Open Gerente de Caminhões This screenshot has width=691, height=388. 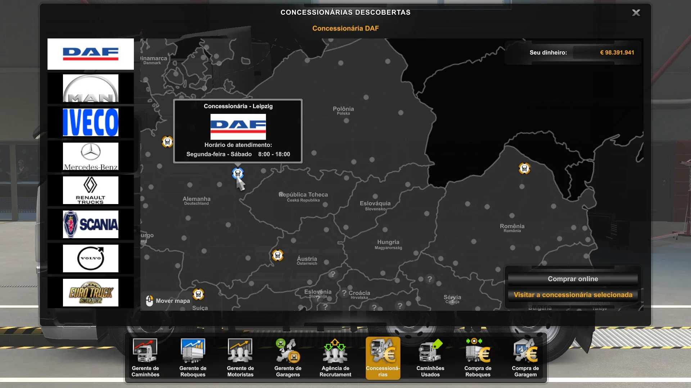(145, 358)
